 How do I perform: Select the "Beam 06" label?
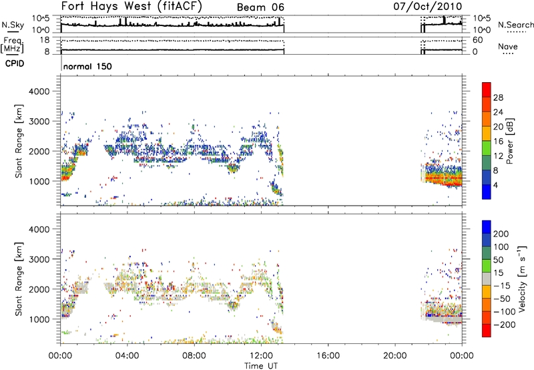tap(260, 7)
